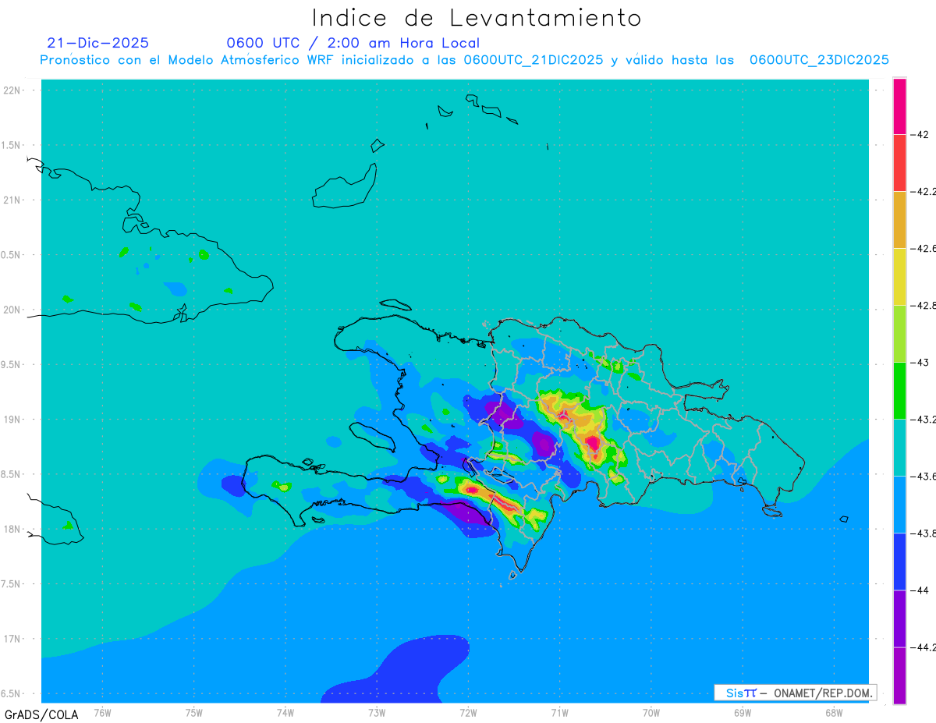Click the '72W' longitude axis label
Viewport: 936px width, 723px height.
[x=468, y=713]
